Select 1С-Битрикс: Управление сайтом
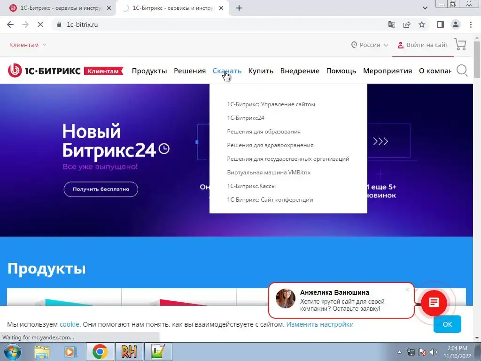The height and width of the screenshot is (361, 481). [x=271, y=104]
